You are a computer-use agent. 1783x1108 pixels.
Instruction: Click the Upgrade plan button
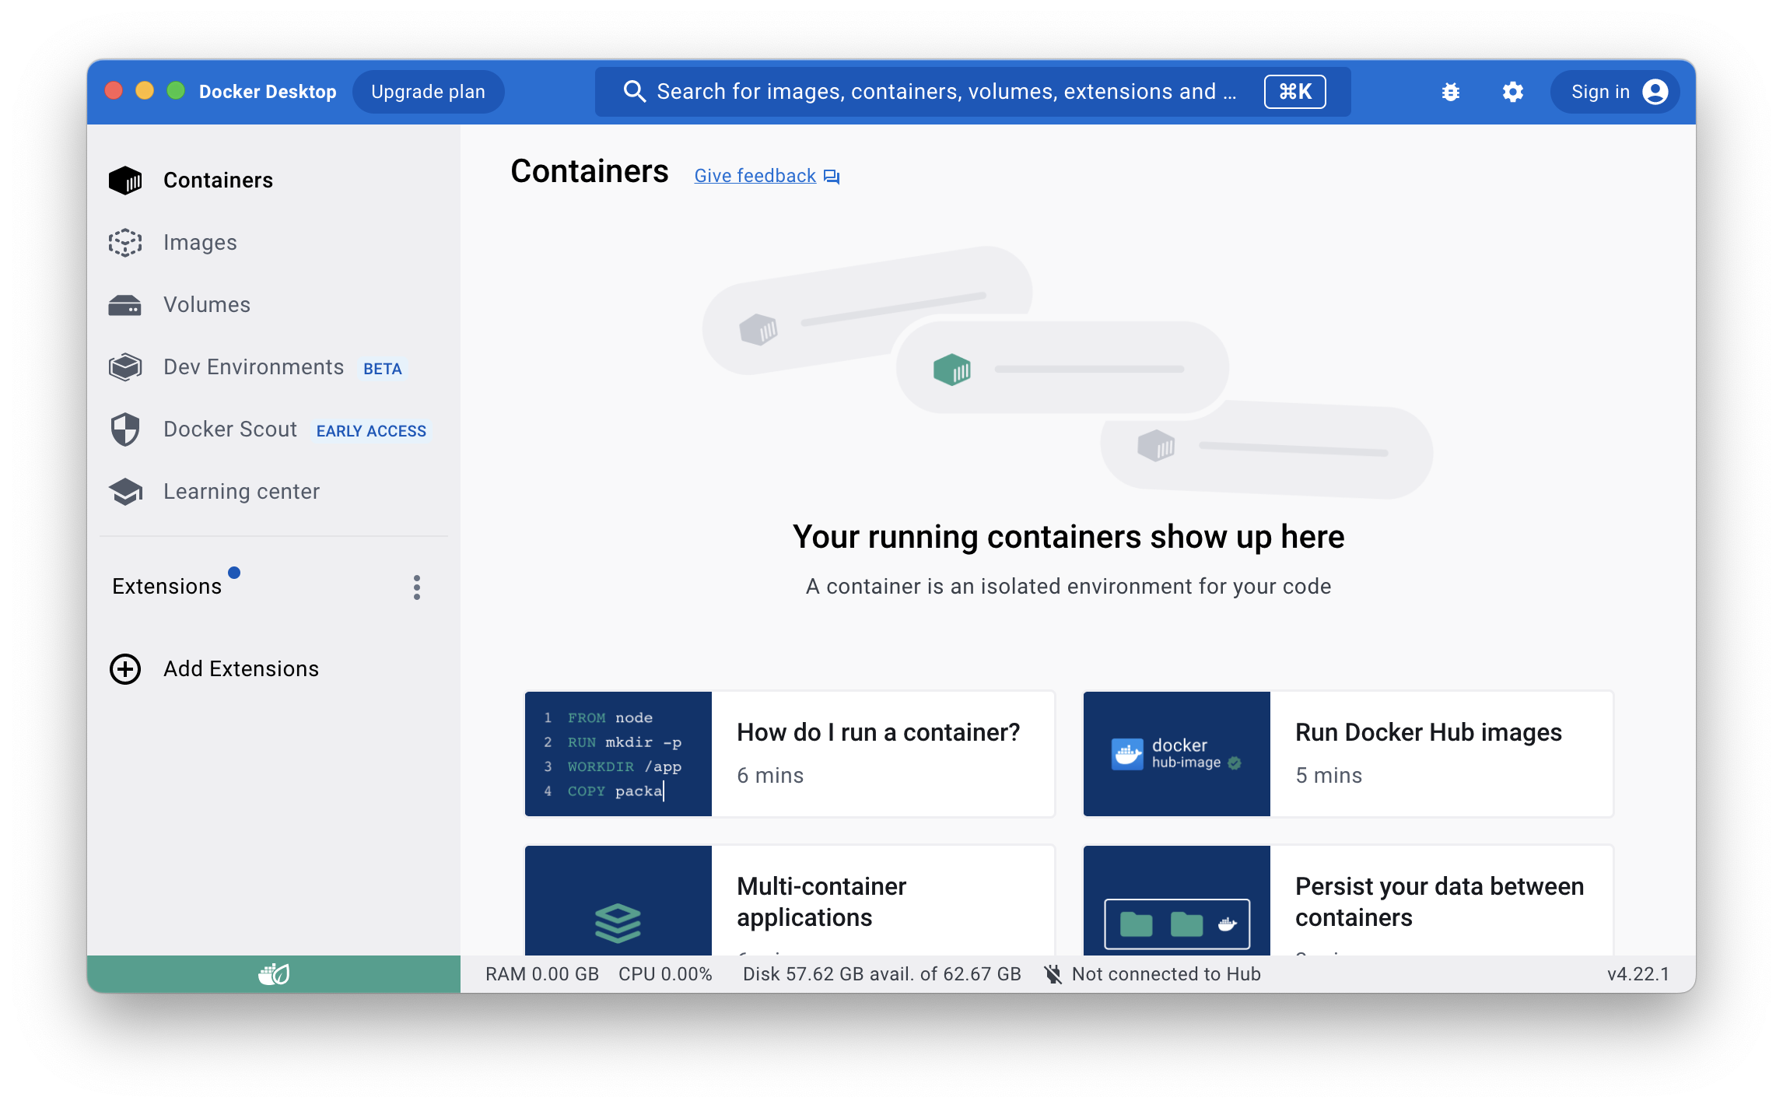pos(428,92)
